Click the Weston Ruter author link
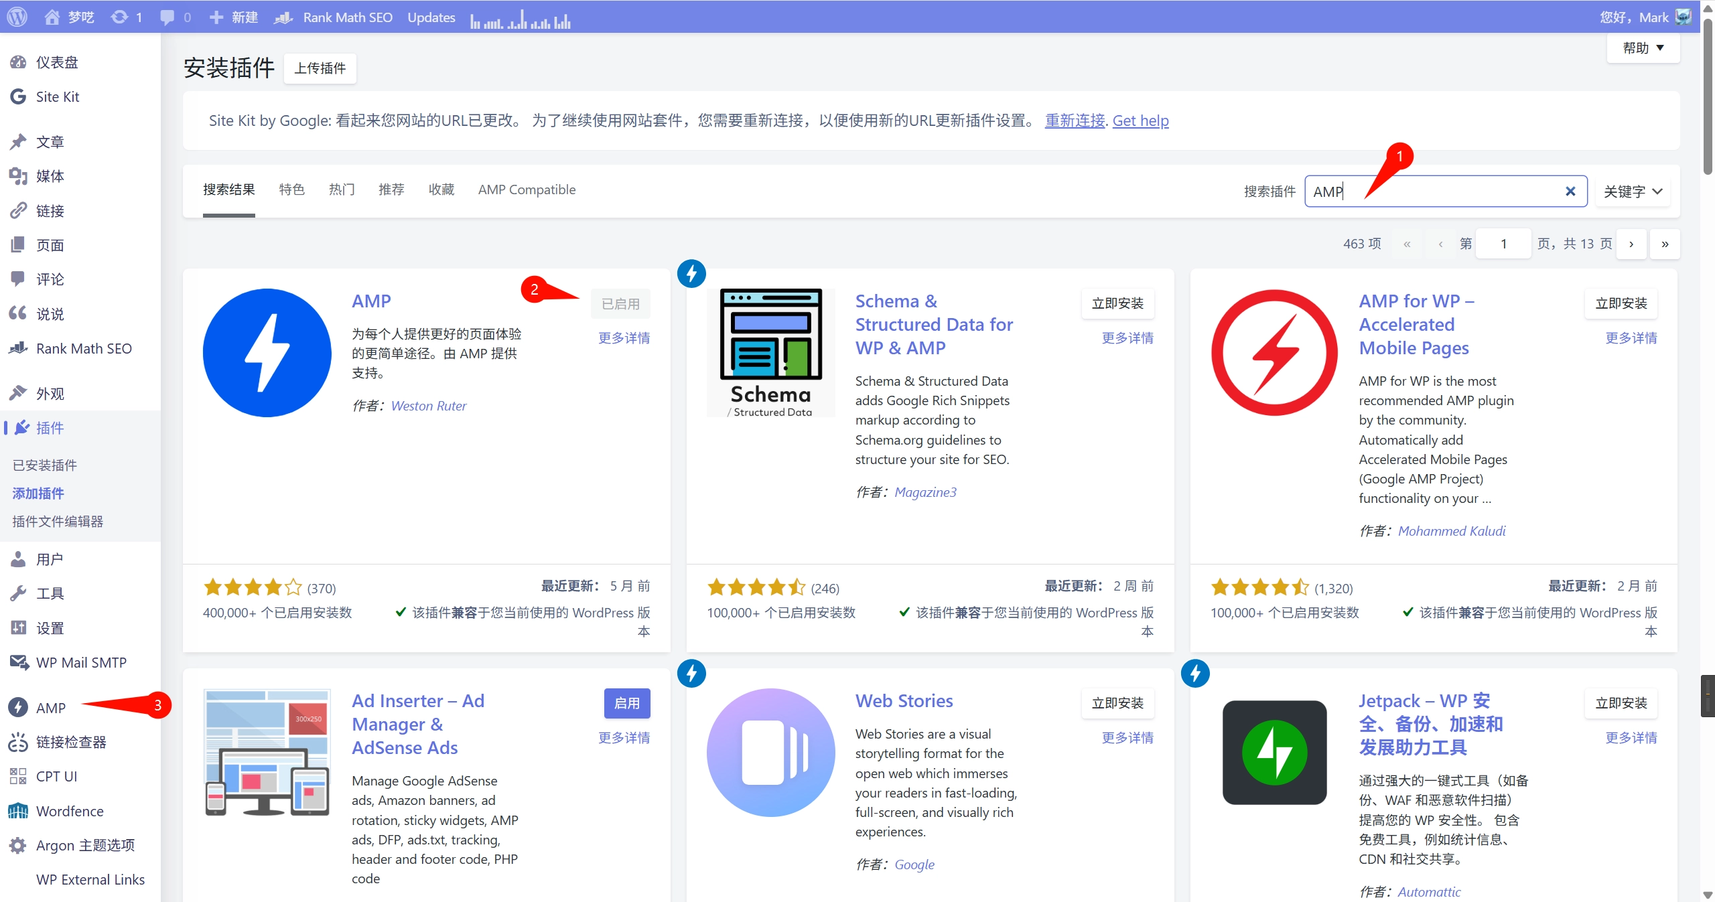The height and width of the screenshot is (902, 1715). (x=429, y=406)
